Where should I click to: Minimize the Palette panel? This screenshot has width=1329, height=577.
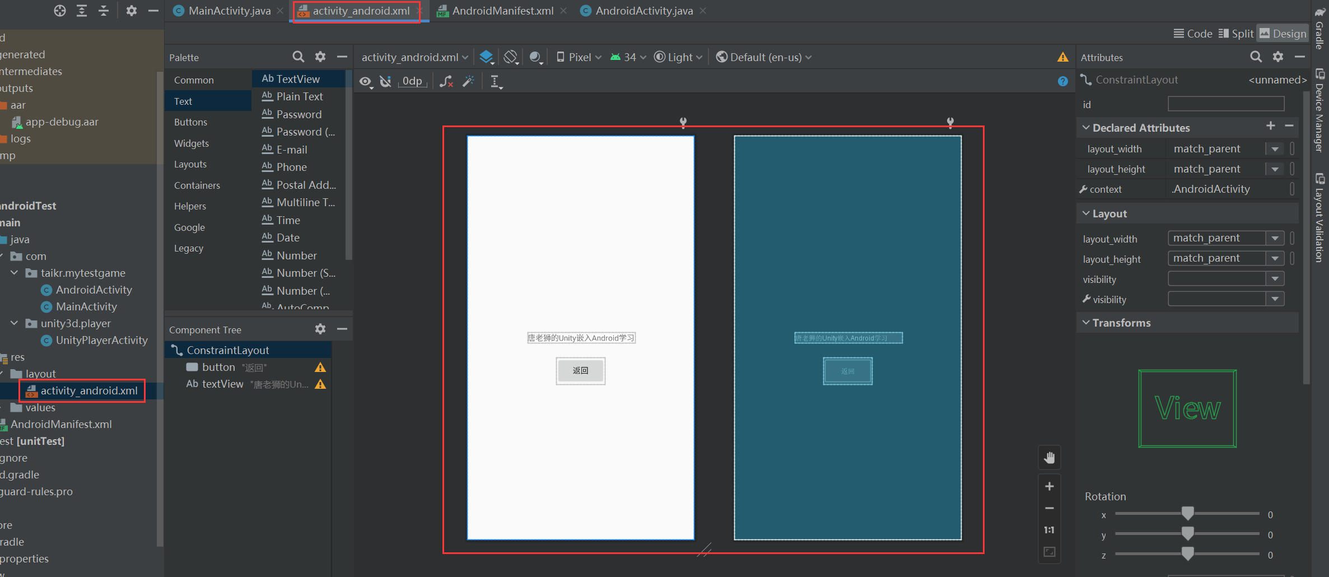click(342, 57)
